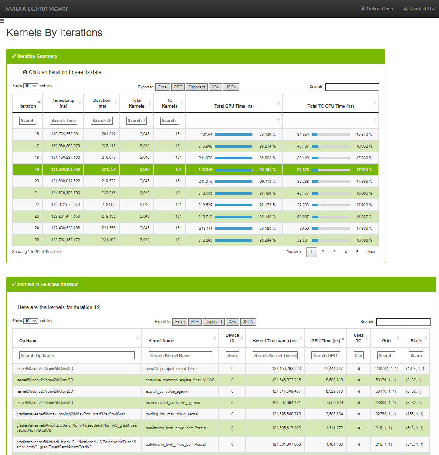Go to page 2 of iterations
Viewport: 439px width, 455px height.
[x=323, y=252]
